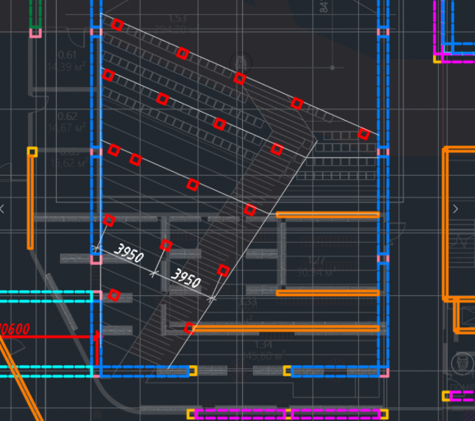Click the area label 14,67 м²

[x=67, y=127]
